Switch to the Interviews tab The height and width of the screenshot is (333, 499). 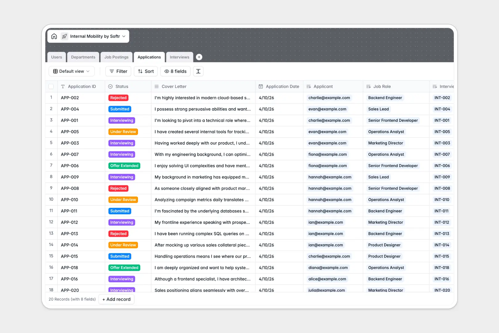[180, 57]
